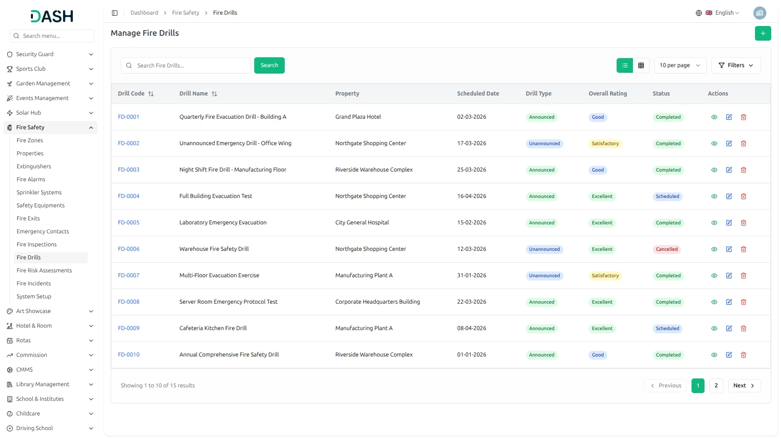Image resolution: width=781 pixels, height=439 pixels.
Task: Delete drill FD-0010 using trash icon
Action: point(743,355)
